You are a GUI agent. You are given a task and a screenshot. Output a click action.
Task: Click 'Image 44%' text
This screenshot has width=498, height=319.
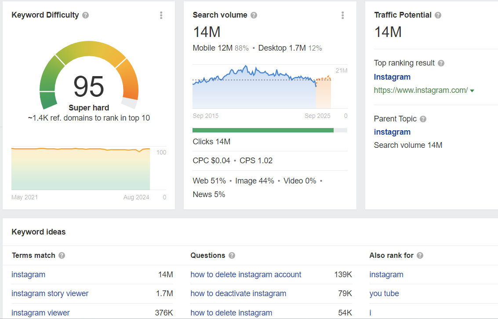[255, 181]
